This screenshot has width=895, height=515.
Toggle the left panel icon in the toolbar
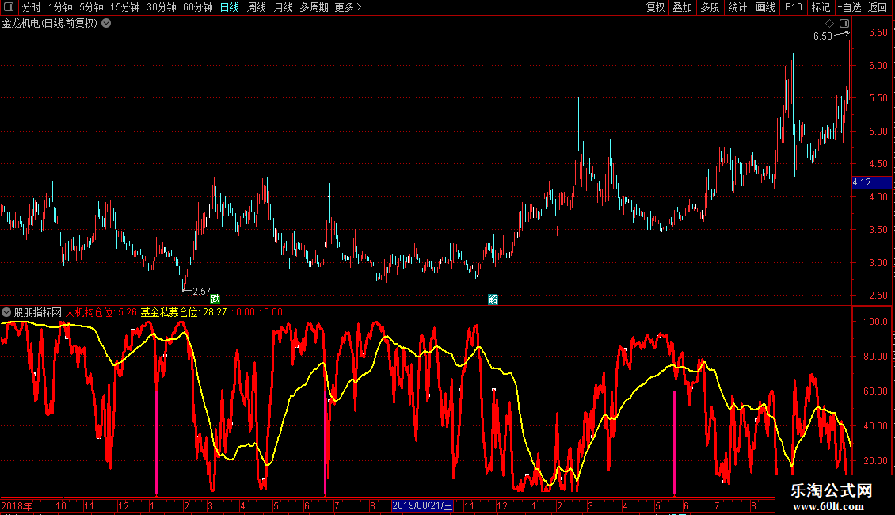9,7
